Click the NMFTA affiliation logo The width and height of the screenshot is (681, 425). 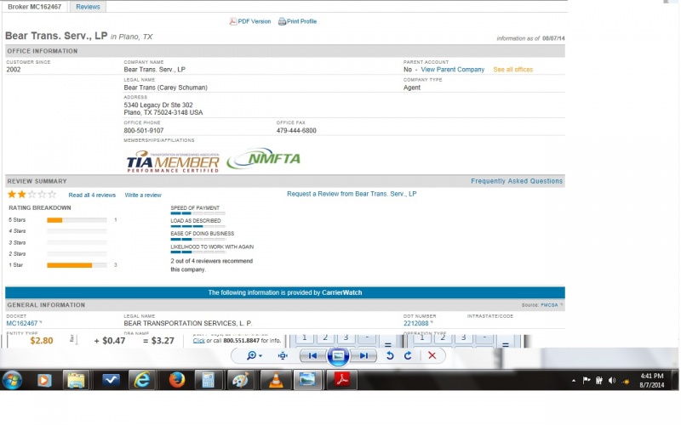point(264,158)
